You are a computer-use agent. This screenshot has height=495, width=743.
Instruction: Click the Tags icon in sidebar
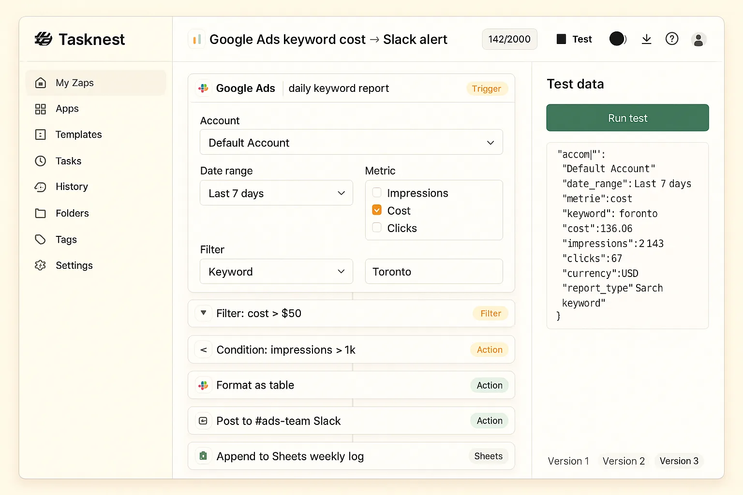pyautogui.click(x=41, y=239)
